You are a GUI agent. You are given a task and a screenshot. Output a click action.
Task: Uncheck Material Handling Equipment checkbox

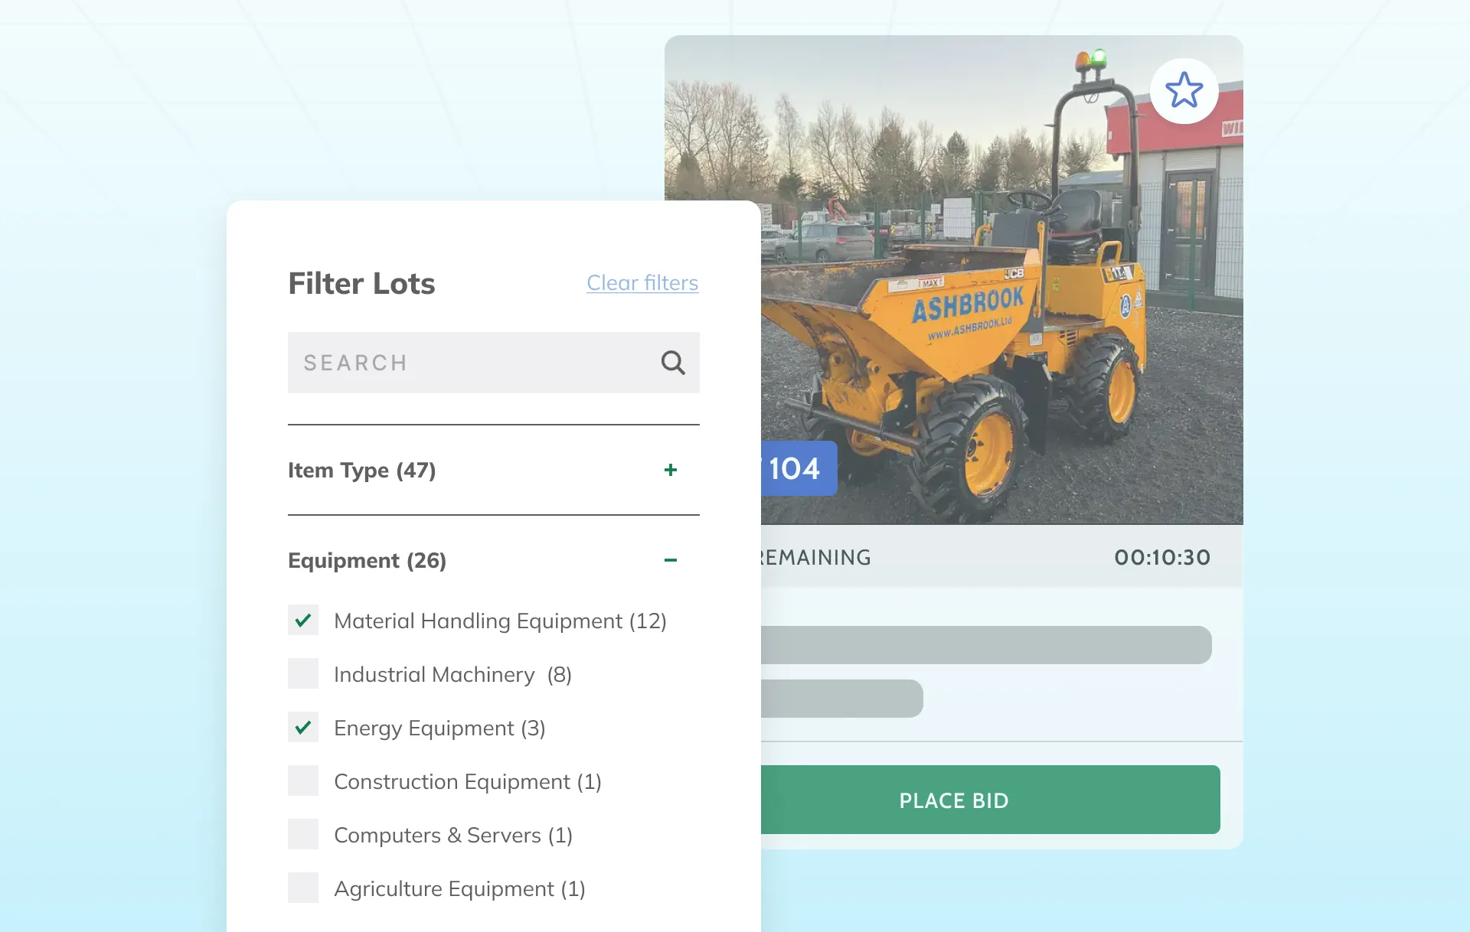(303, 620)
